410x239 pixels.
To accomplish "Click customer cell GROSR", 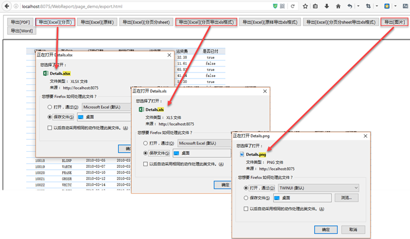I will click(67, 179).
